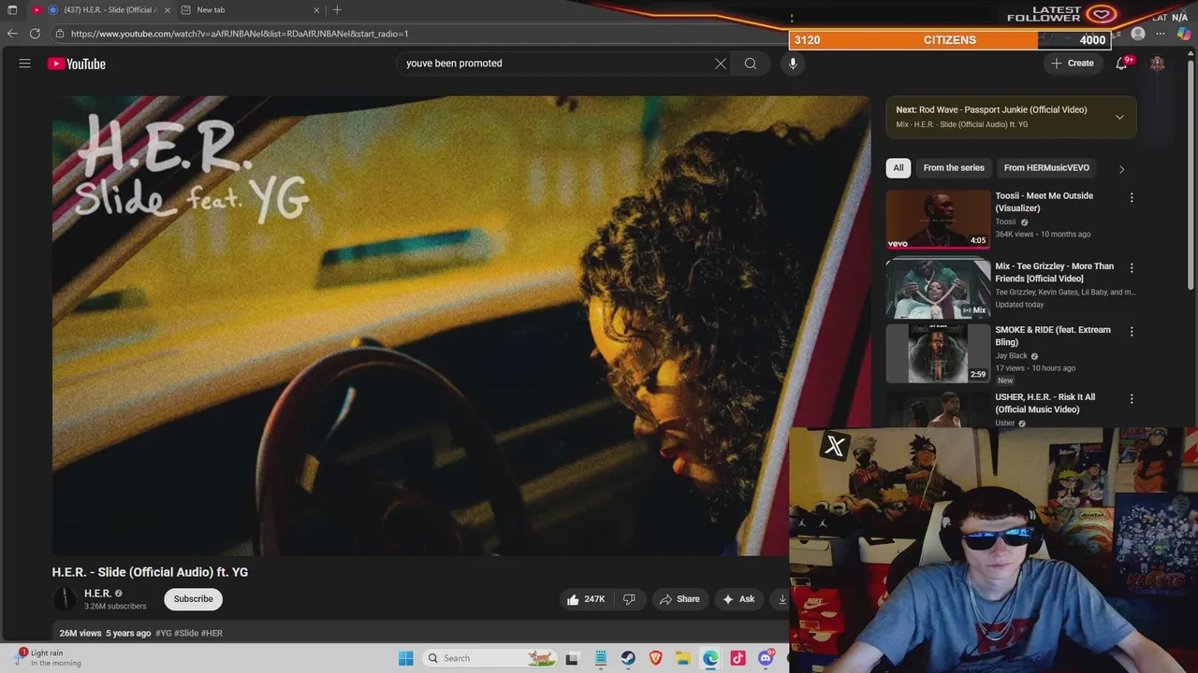Open File Explorer from taskbar
The height and width of the screenshot is (673, 1198).
(x=683, y=658)
